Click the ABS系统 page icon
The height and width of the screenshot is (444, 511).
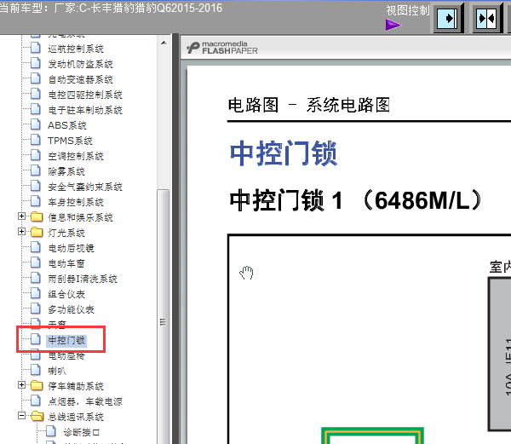coord(36,125)
